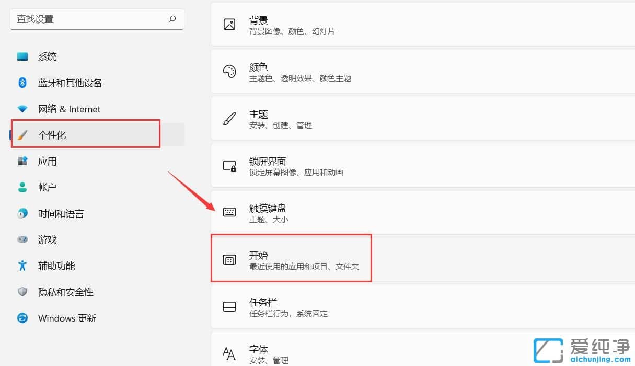
Task: Click the search magnifier icon
Action: pos(172,19)
